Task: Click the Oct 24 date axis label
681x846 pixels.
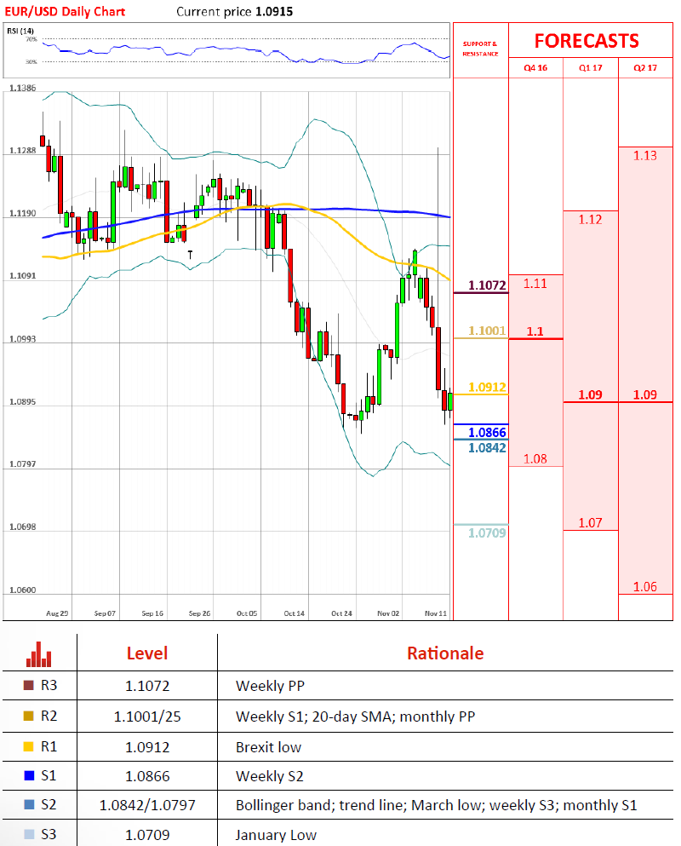Action: pyautogui.click(x=341, y=613)
